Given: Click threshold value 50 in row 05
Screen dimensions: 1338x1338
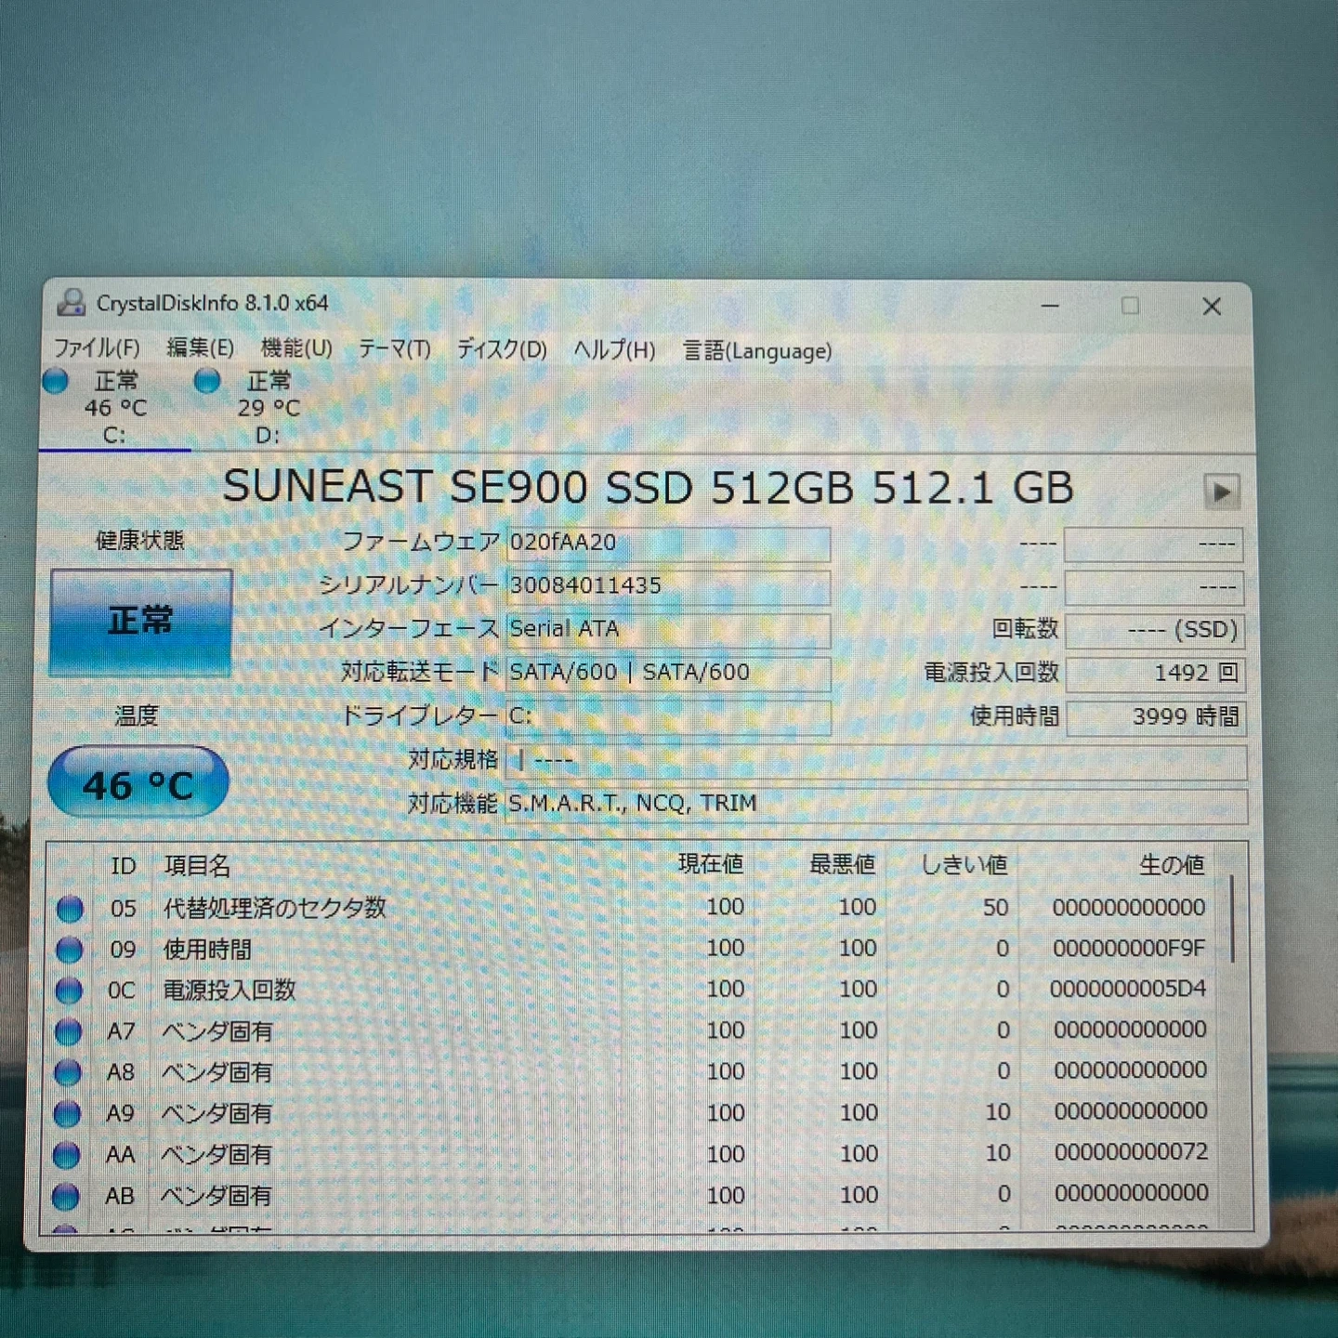Looking at the screenshot, I should pyautogui.click(x=995, y=908).
